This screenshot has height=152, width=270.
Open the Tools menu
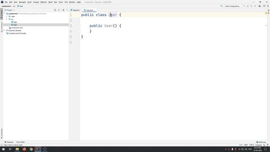pos(61,2)
